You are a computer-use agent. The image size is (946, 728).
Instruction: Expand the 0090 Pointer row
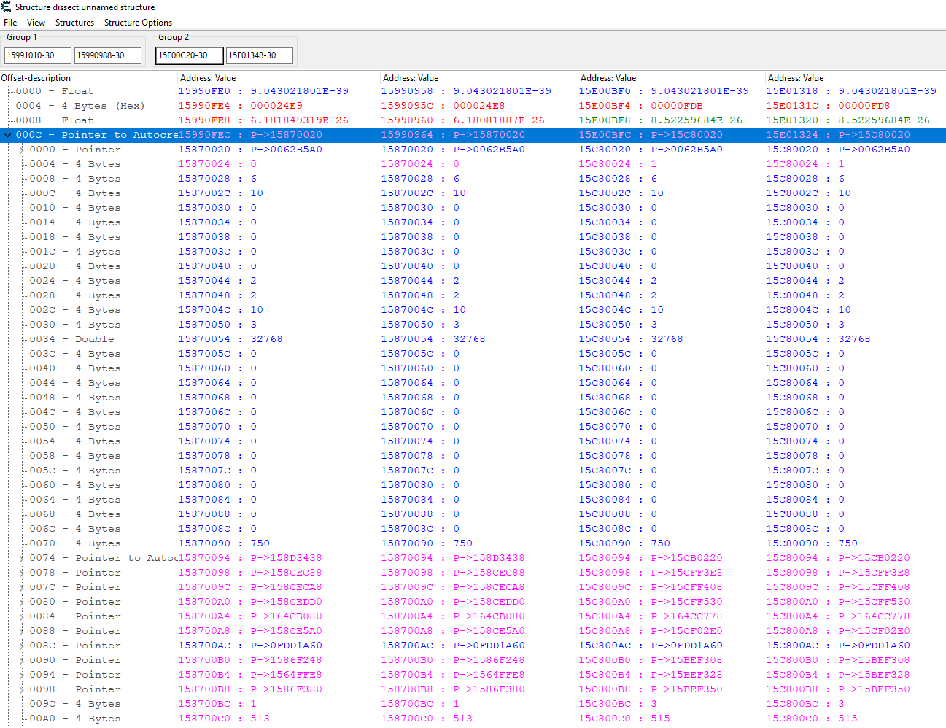click(x=21, y=660)
